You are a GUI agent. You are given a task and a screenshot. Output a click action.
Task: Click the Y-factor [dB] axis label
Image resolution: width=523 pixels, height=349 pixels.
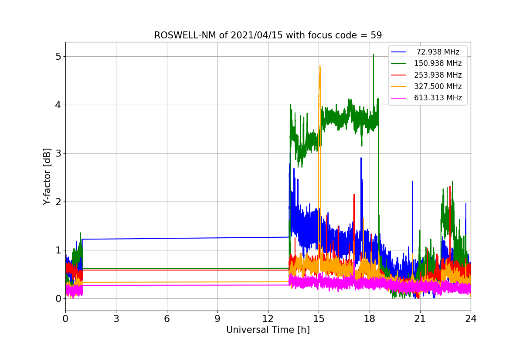[47, 176]
